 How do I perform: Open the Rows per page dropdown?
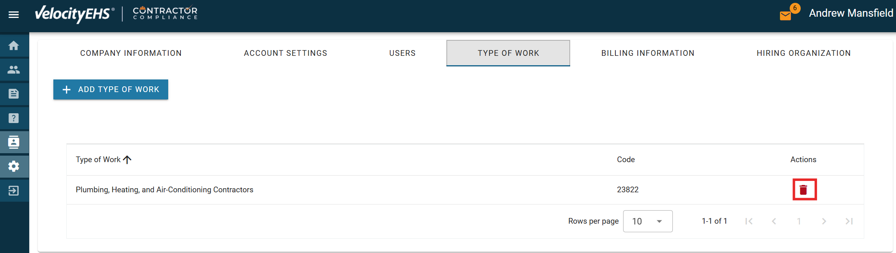coord(647,221)
